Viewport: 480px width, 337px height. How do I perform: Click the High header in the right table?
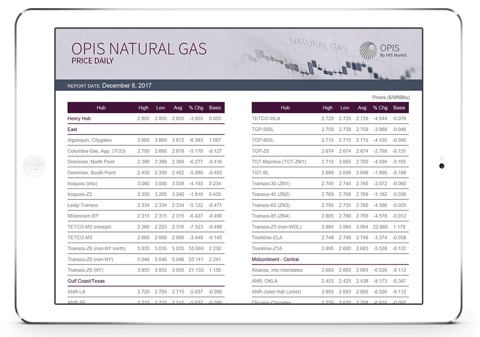[327, 108]
